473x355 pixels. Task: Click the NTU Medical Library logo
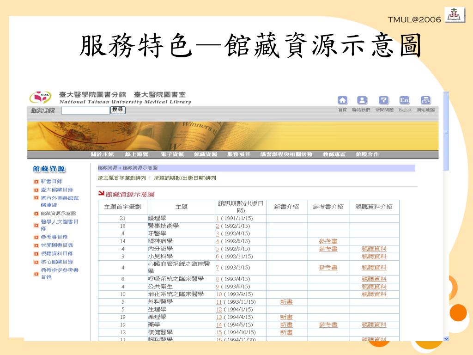coord(40,98)
